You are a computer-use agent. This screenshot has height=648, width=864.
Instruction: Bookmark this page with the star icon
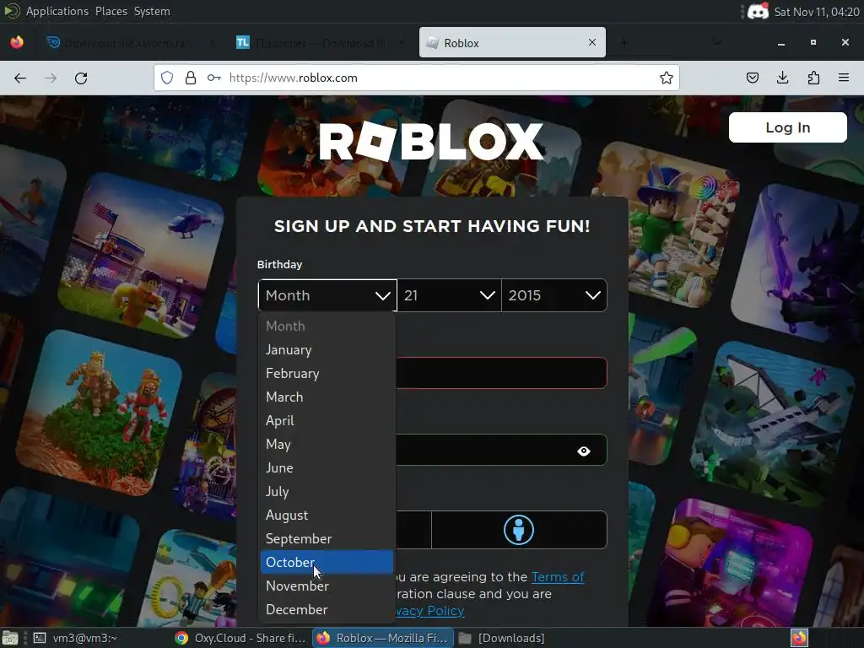pos(667,78)
